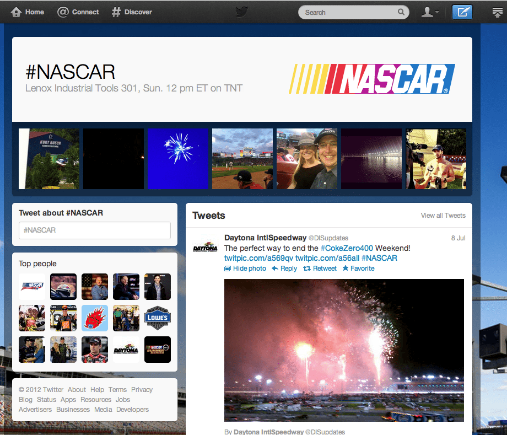The image size is (507, 435).
Task: Select the red flame logo avatar
Action: tap(95, 318)
